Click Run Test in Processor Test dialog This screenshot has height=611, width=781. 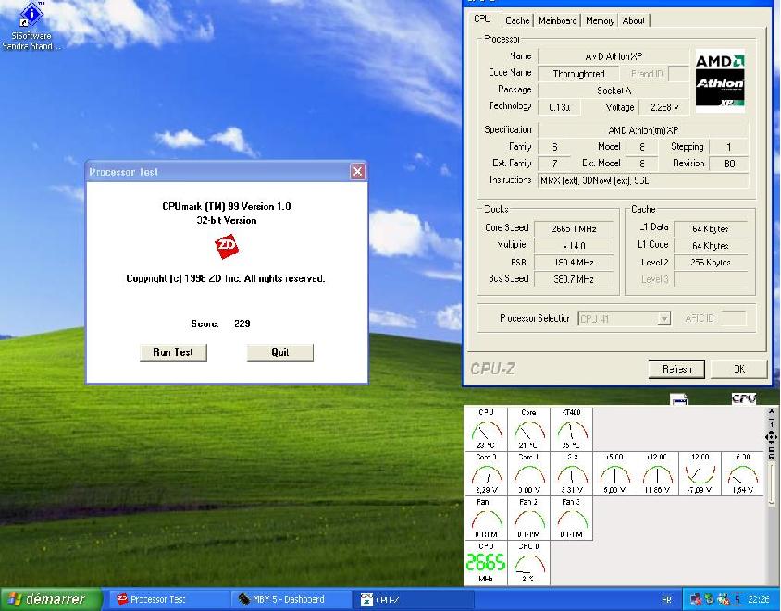173,352
